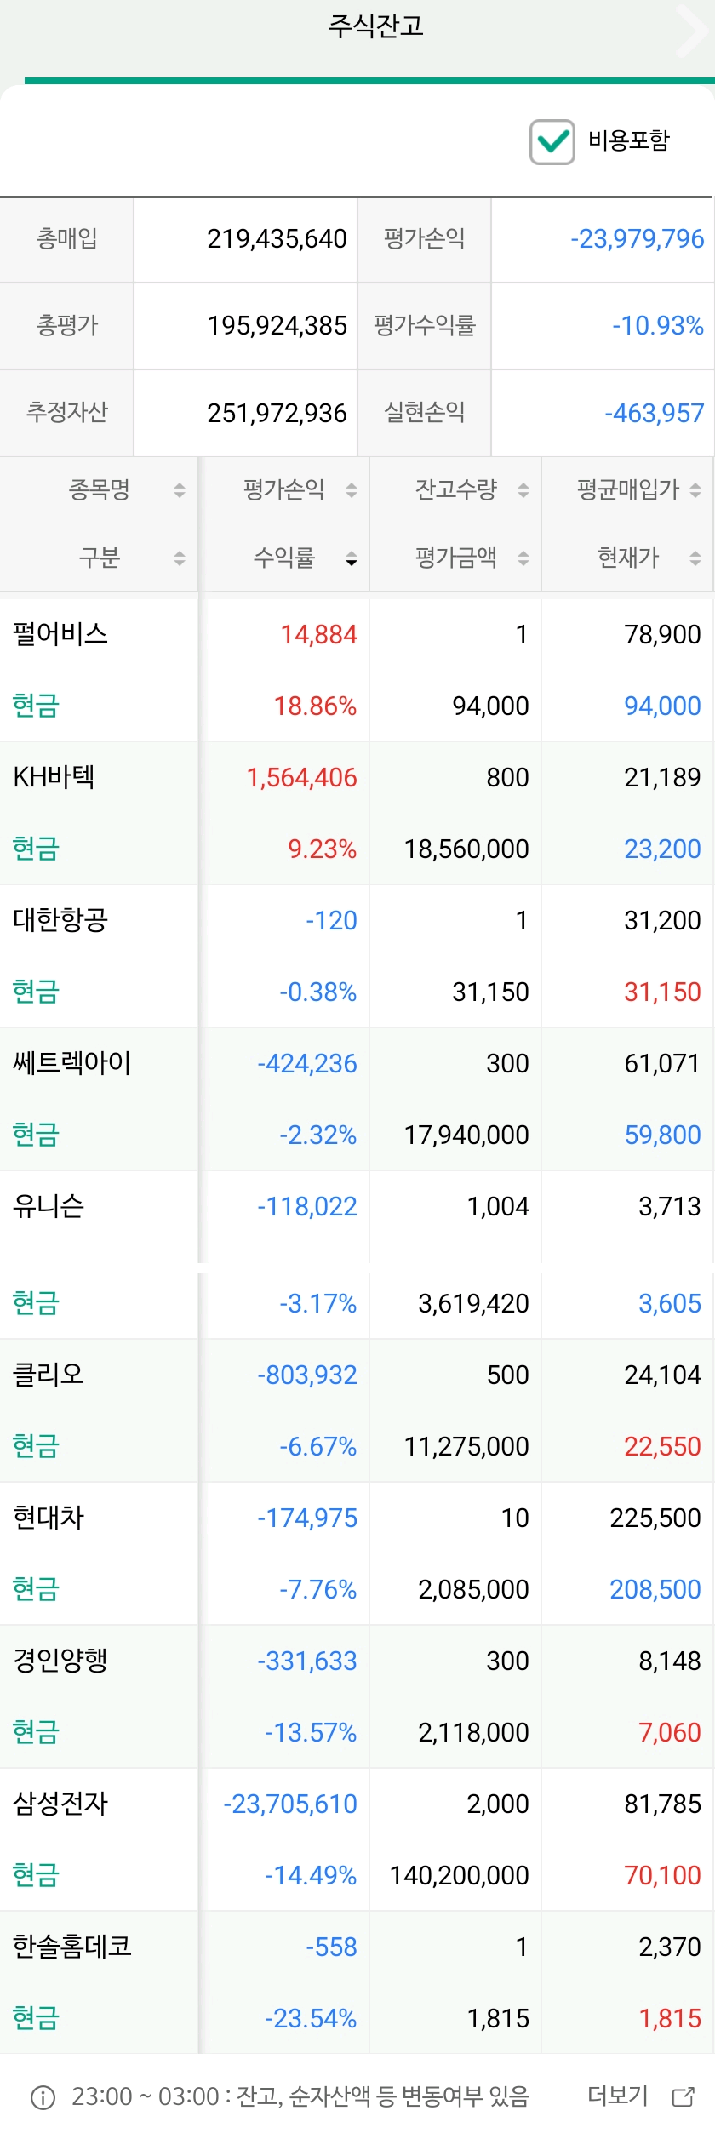Sort by 종목명 column arrows
715x2139 pixels.
pyautogui.click(x=180, y=490)
